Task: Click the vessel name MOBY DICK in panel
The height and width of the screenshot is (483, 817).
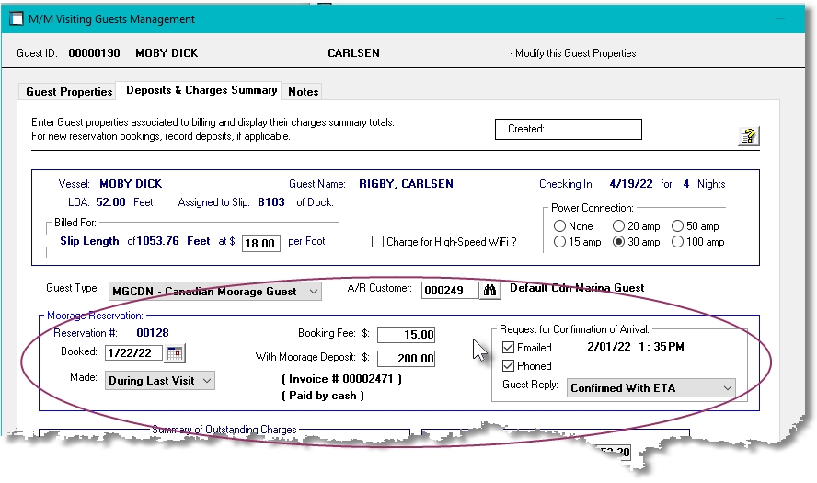Action: pos(131,184)
